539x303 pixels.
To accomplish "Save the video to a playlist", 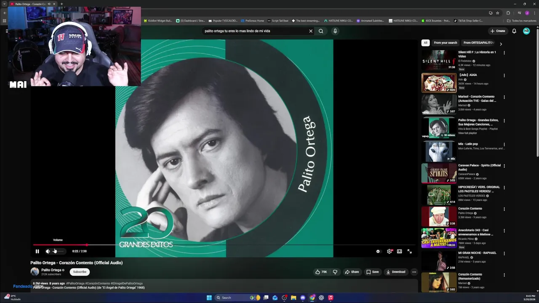I will (x=372, y=272).
